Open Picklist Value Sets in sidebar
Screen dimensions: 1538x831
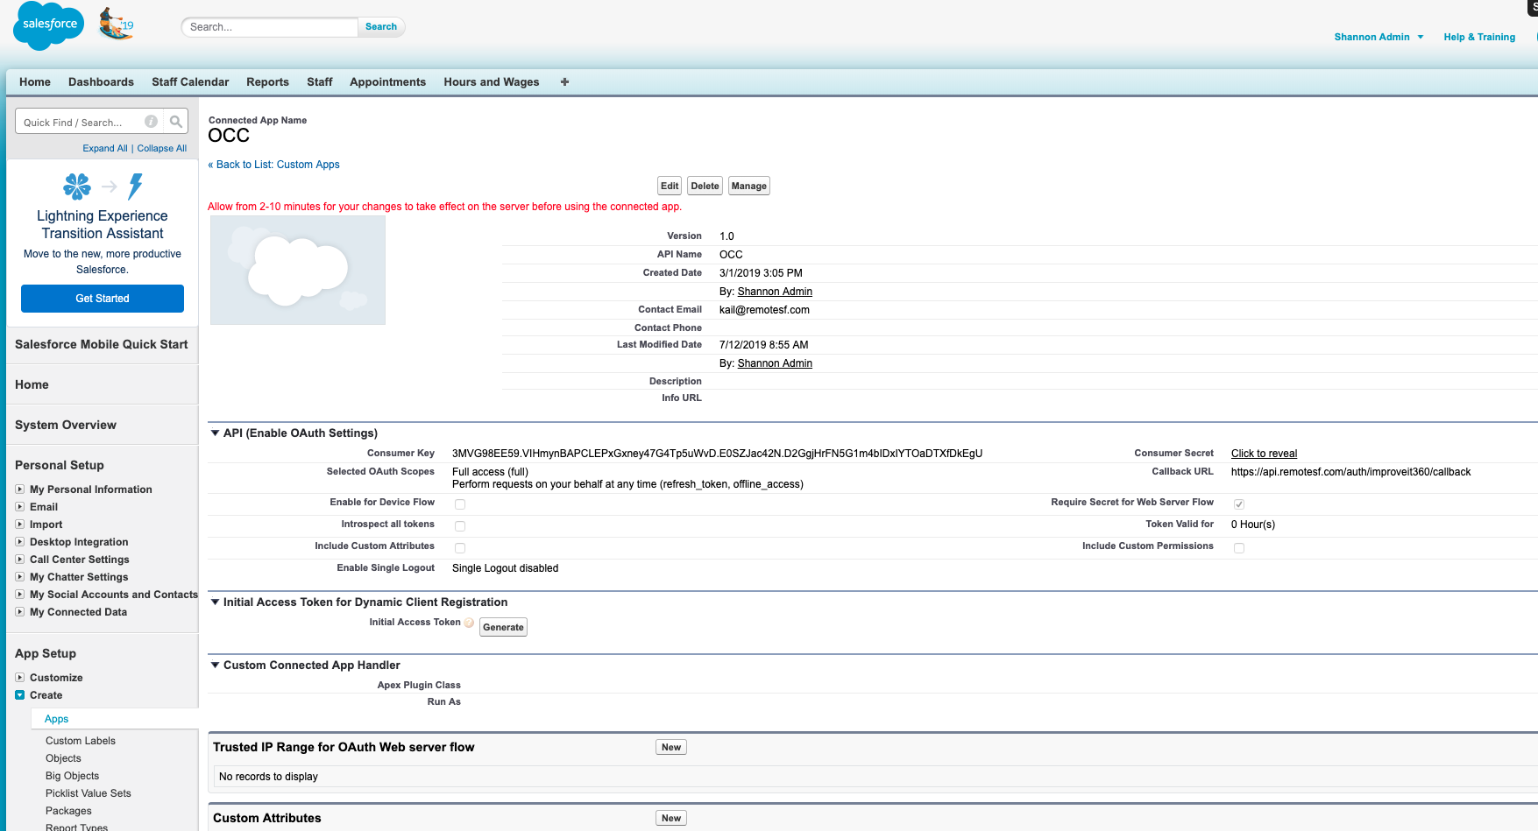[89, 793]
